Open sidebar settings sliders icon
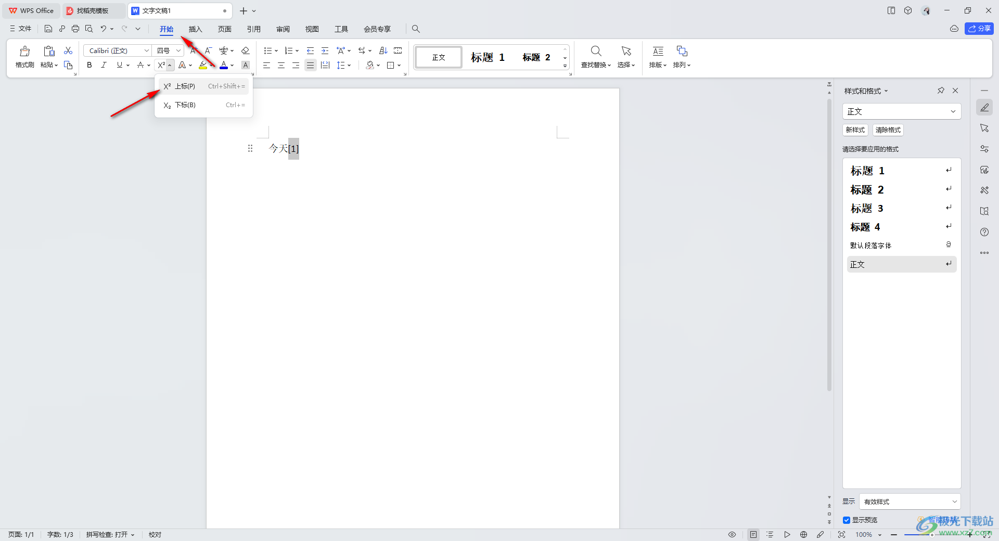Screen dimensions: 999x541 [x=984, y=149]
